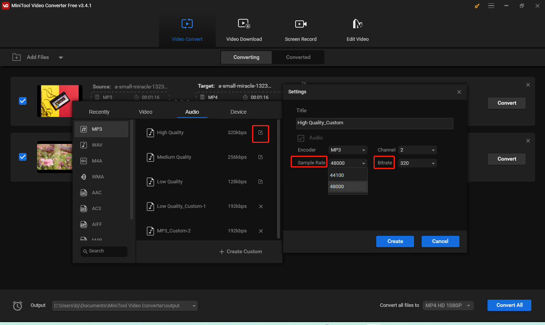
Task: Select MP3 format in sidebar
Action: (x=101, y=129)
